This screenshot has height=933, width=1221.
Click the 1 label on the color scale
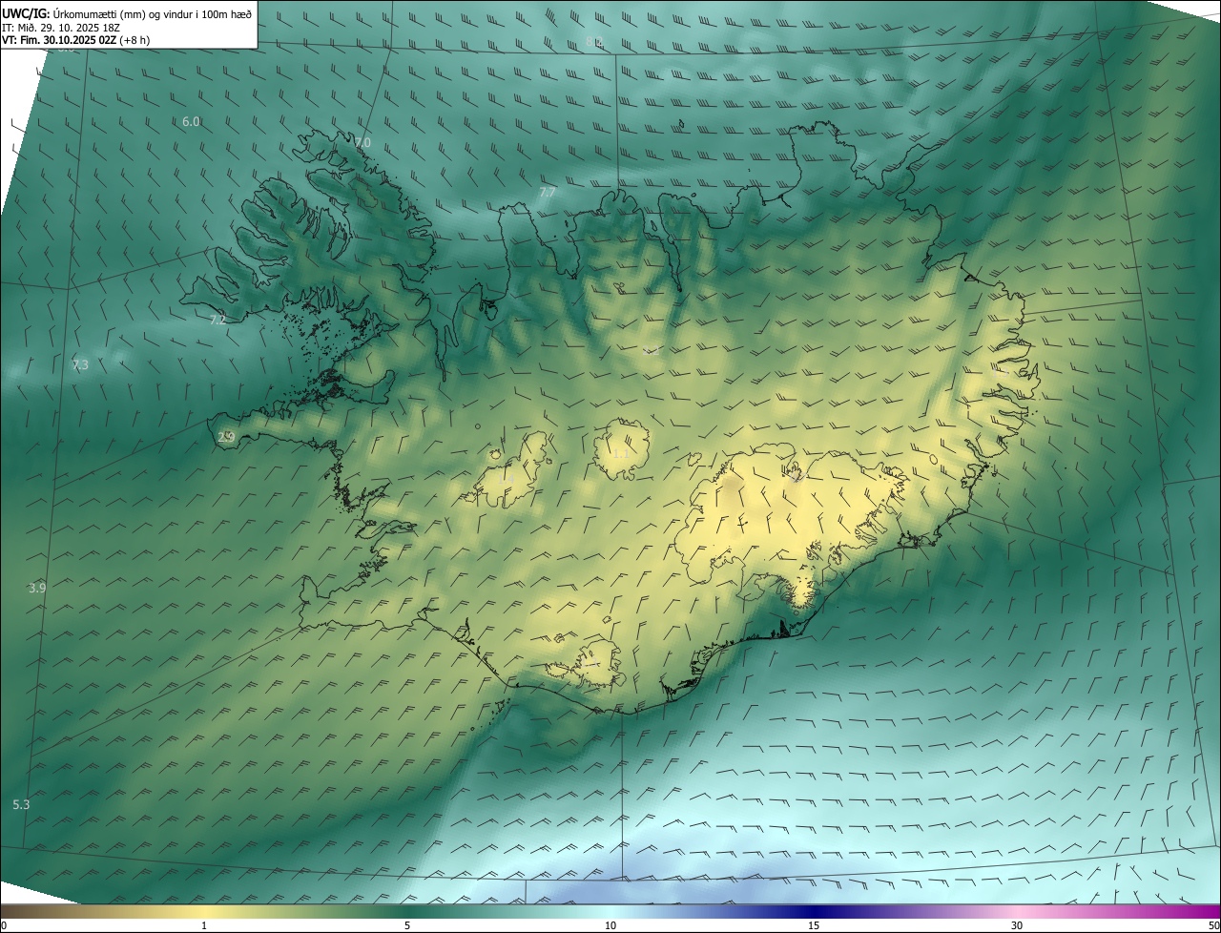(204, 925)
